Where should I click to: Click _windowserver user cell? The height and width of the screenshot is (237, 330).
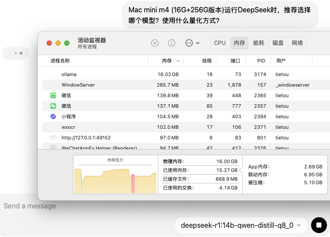click(293, 85)
